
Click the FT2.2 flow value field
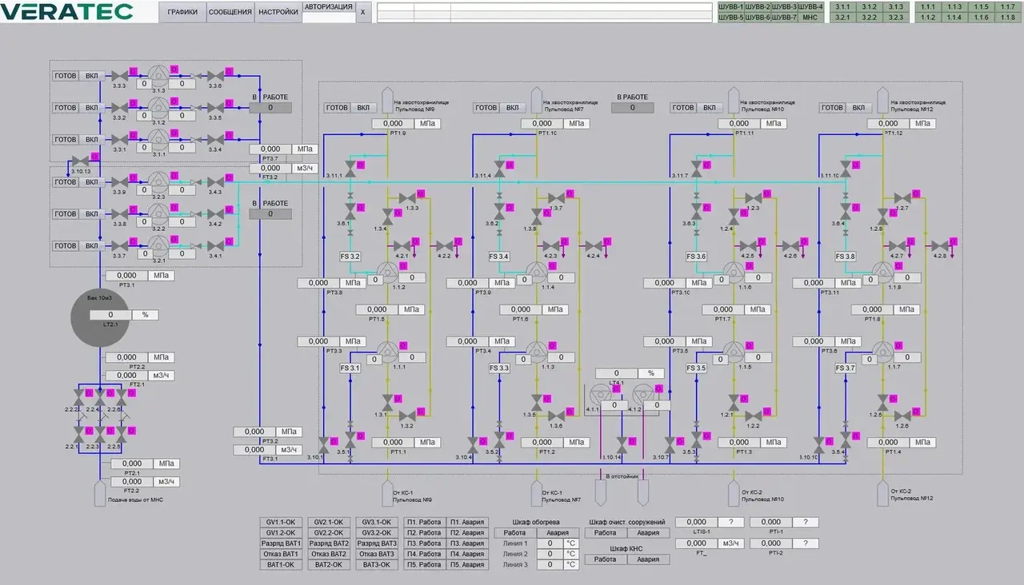coord(132,482)
